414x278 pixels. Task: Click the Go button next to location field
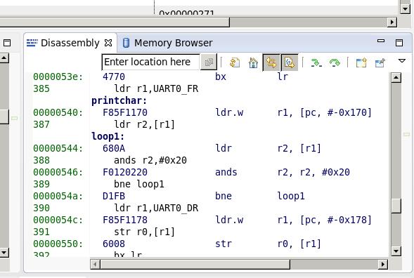point(209,62)
